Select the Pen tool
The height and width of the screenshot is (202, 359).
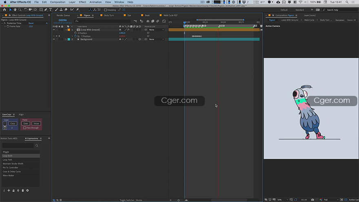(x=46, y=10)
